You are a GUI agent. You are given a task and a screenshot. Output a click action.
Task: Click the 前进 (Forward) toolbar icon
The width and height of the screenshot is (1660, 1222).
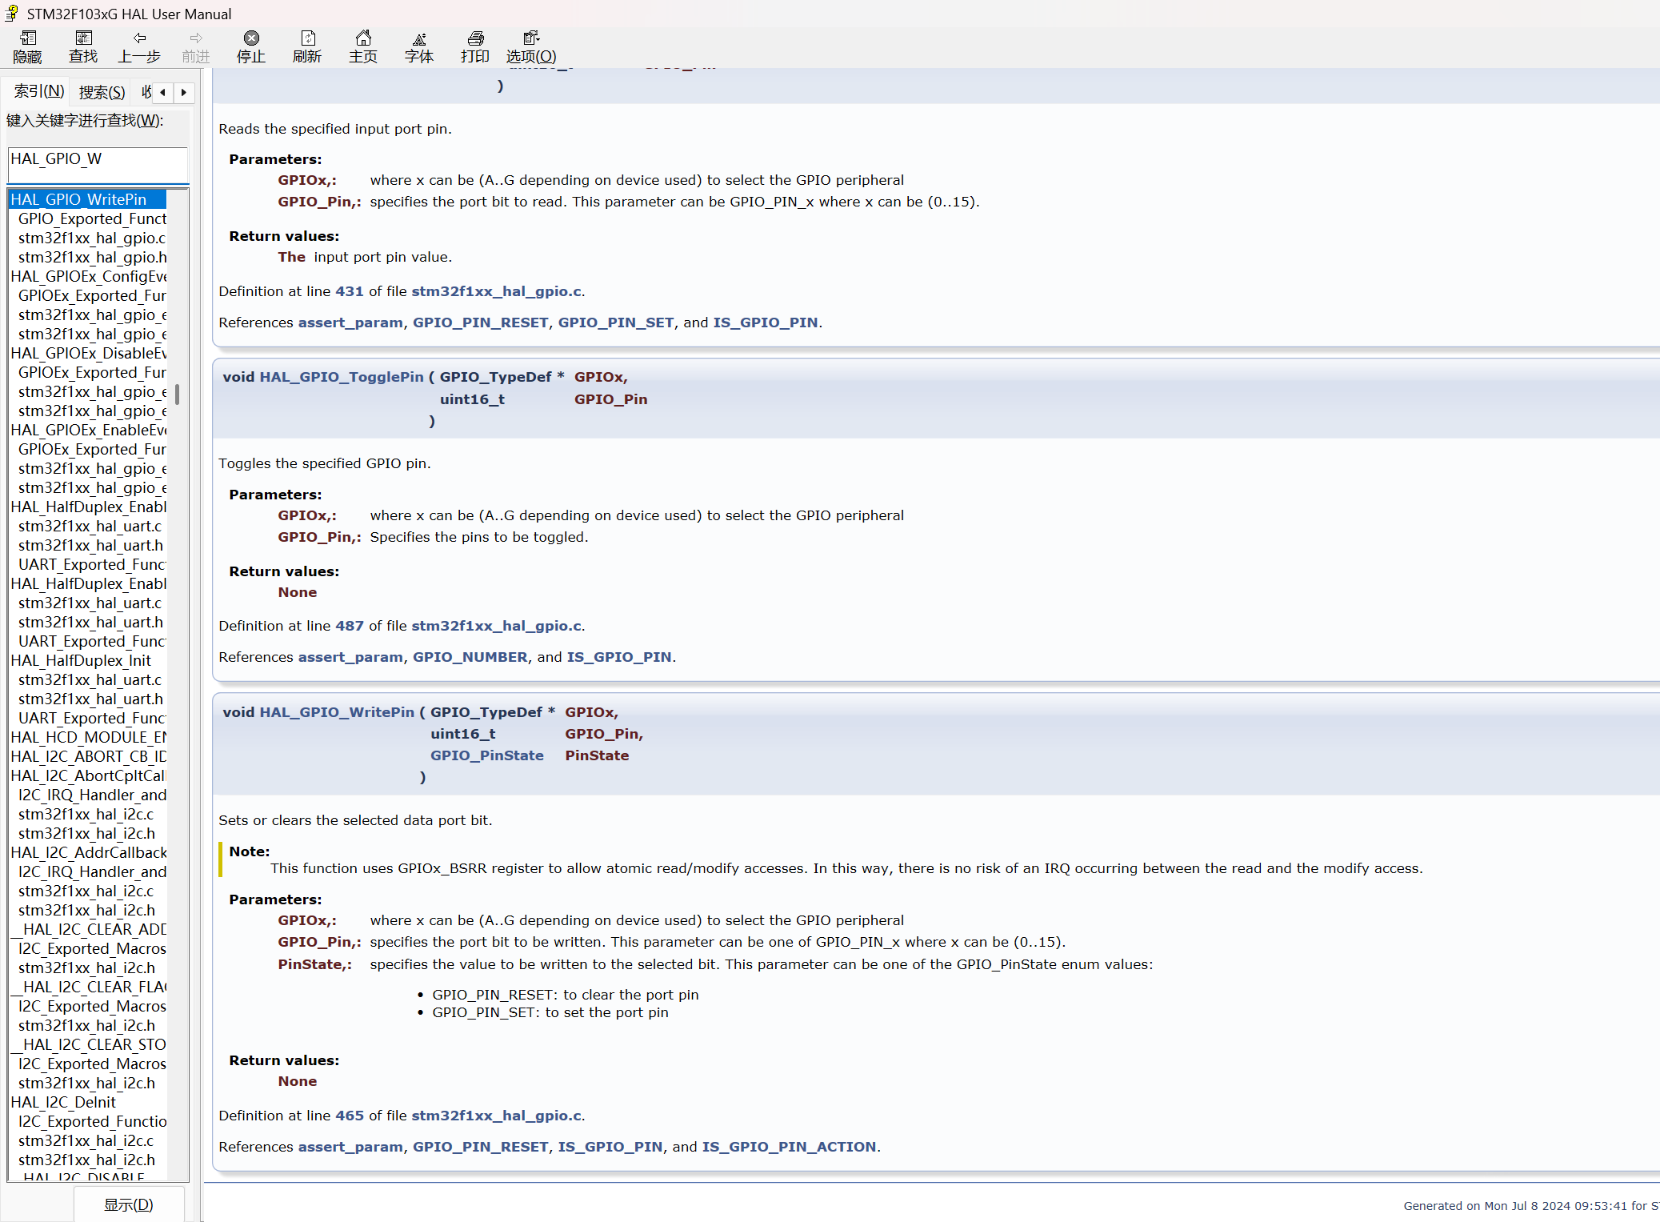195,46
